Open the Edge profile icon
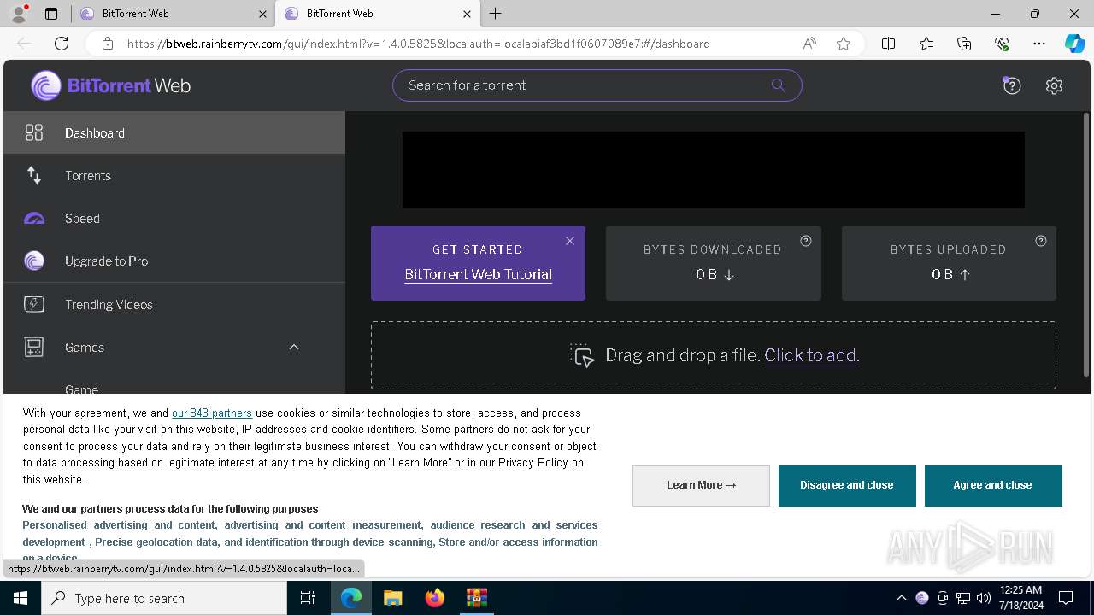This screenshot has height=615, width=1094. coord(19,14)
